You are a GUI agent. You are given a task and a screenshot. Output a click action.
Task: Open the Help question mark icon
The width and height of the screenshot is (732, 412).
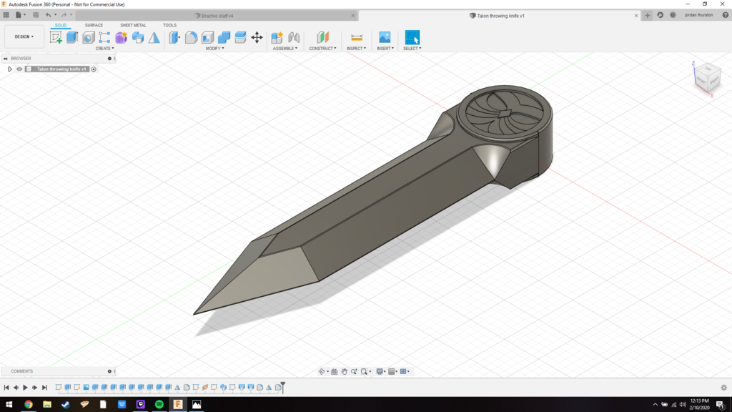pos(725,15)
